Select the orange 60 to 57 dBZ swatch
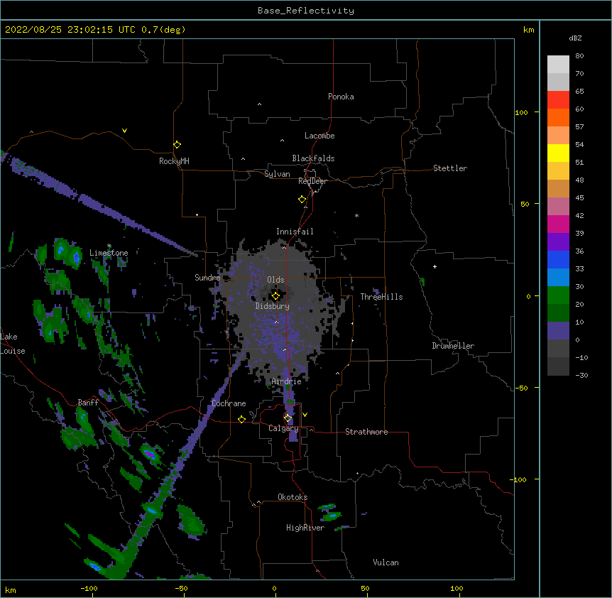The image size is (612, 598). [558, 117]
